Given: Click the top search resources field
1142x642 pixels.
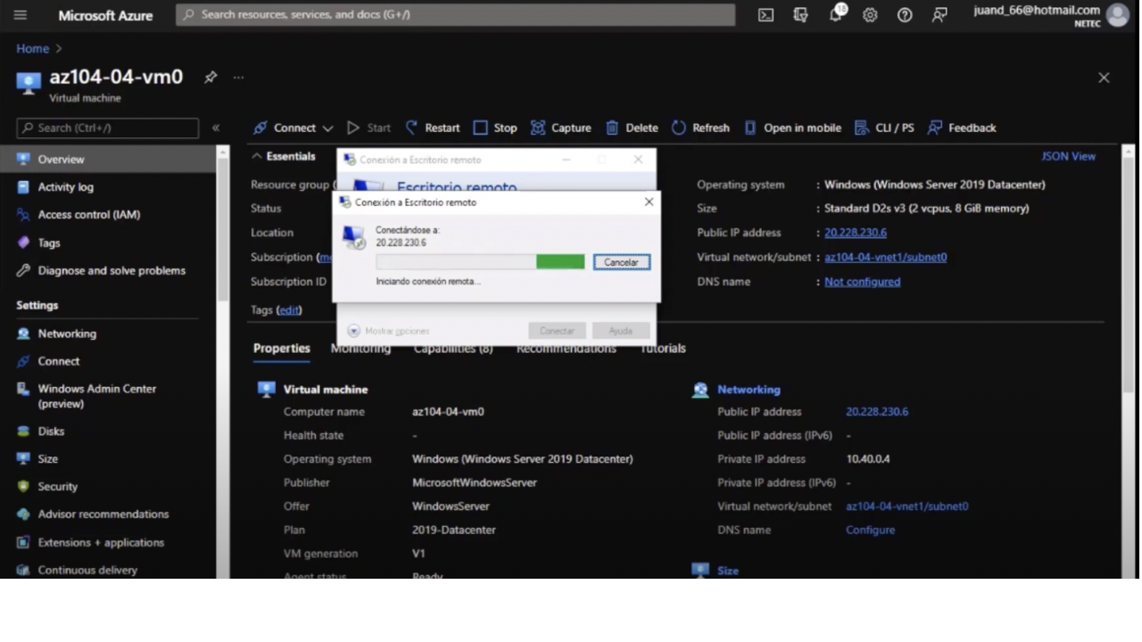Looking at the screenshot, I should pyautogui.click(x=455, y=15).
